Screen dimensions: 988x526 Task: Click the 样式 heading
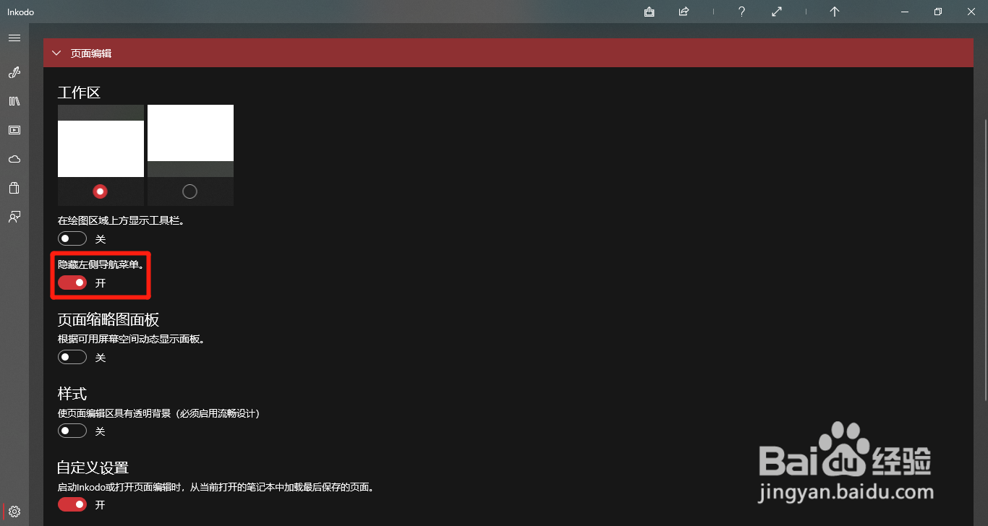(72, 394)
